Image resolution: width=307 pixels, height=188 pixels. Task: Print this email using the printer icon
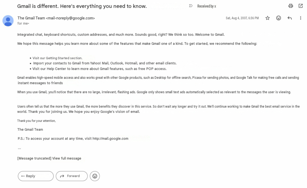291,6
